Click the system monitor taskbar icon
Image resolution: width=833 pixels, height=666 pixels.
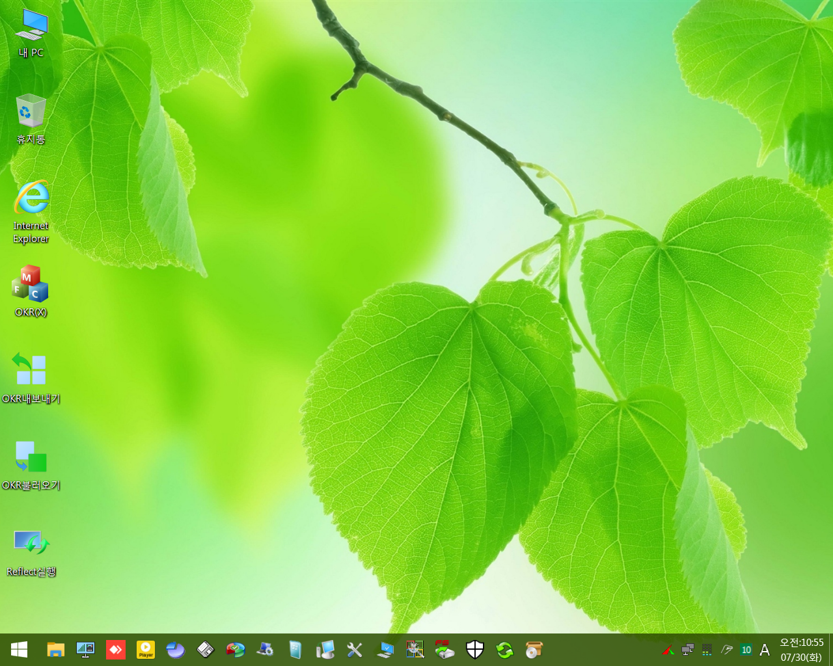(x=85, y=650)
